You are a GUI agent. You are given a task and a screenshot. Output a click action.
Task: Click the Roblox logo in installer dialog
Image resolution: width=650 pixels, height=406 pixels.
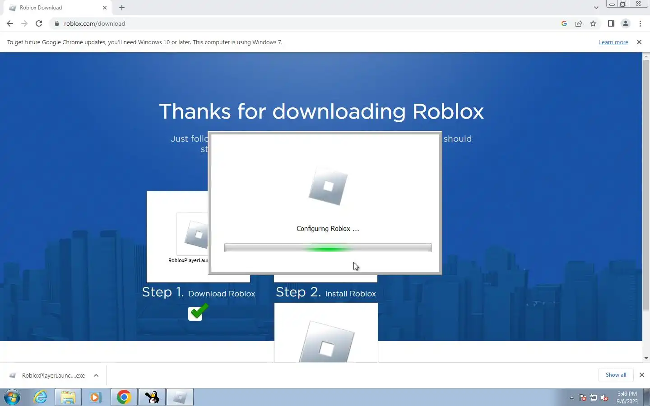(328, 186)
